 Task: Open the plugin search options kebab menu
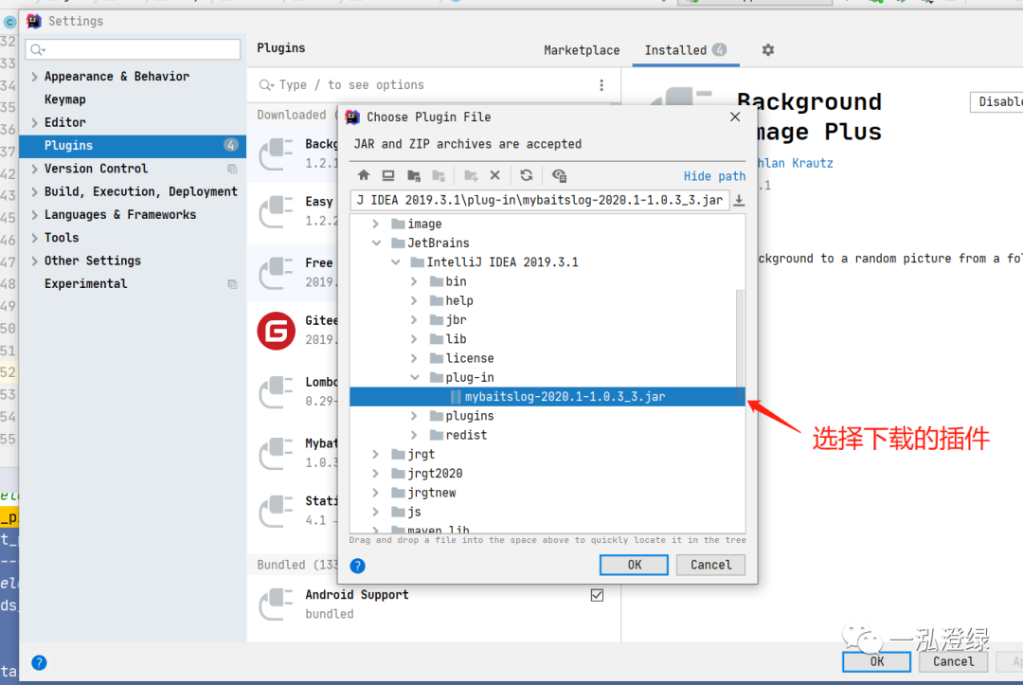coord(603,85)
